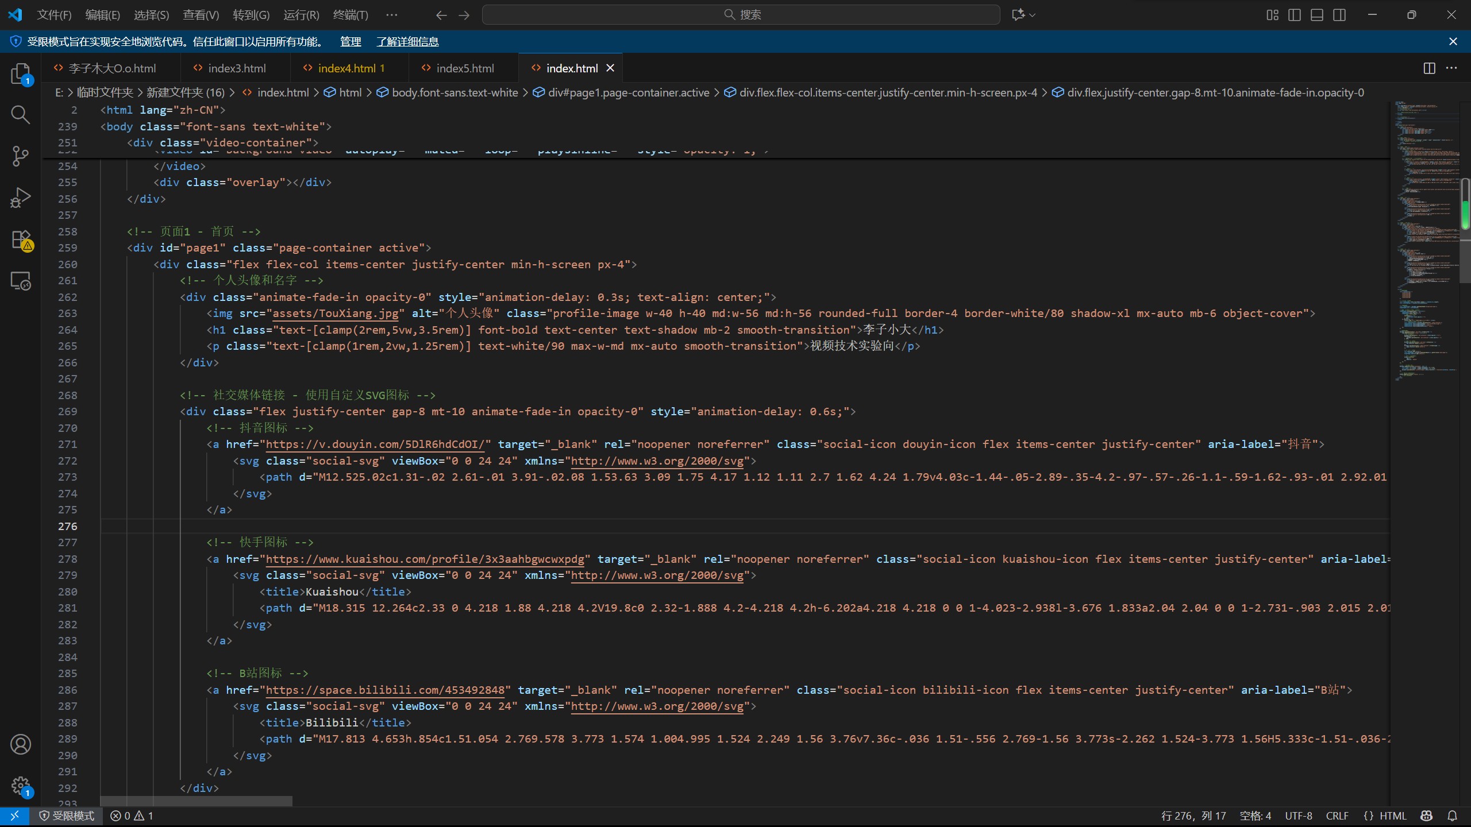
Task: Open the Remote Explorer icon
Action: point(21,281)
